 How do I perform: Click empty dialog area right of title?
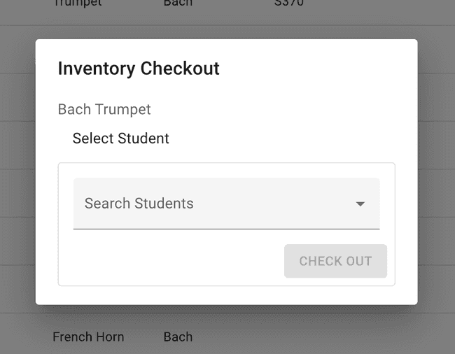click(x=315, y=69)
